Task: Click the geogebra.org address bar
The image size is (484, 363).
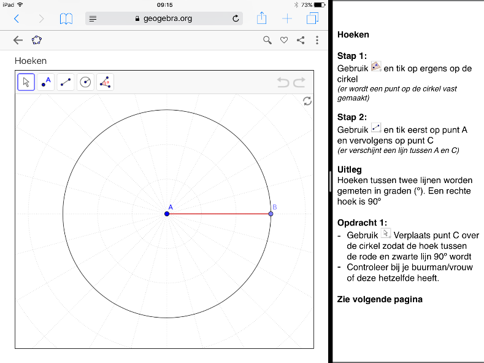Action: (164, 18)
